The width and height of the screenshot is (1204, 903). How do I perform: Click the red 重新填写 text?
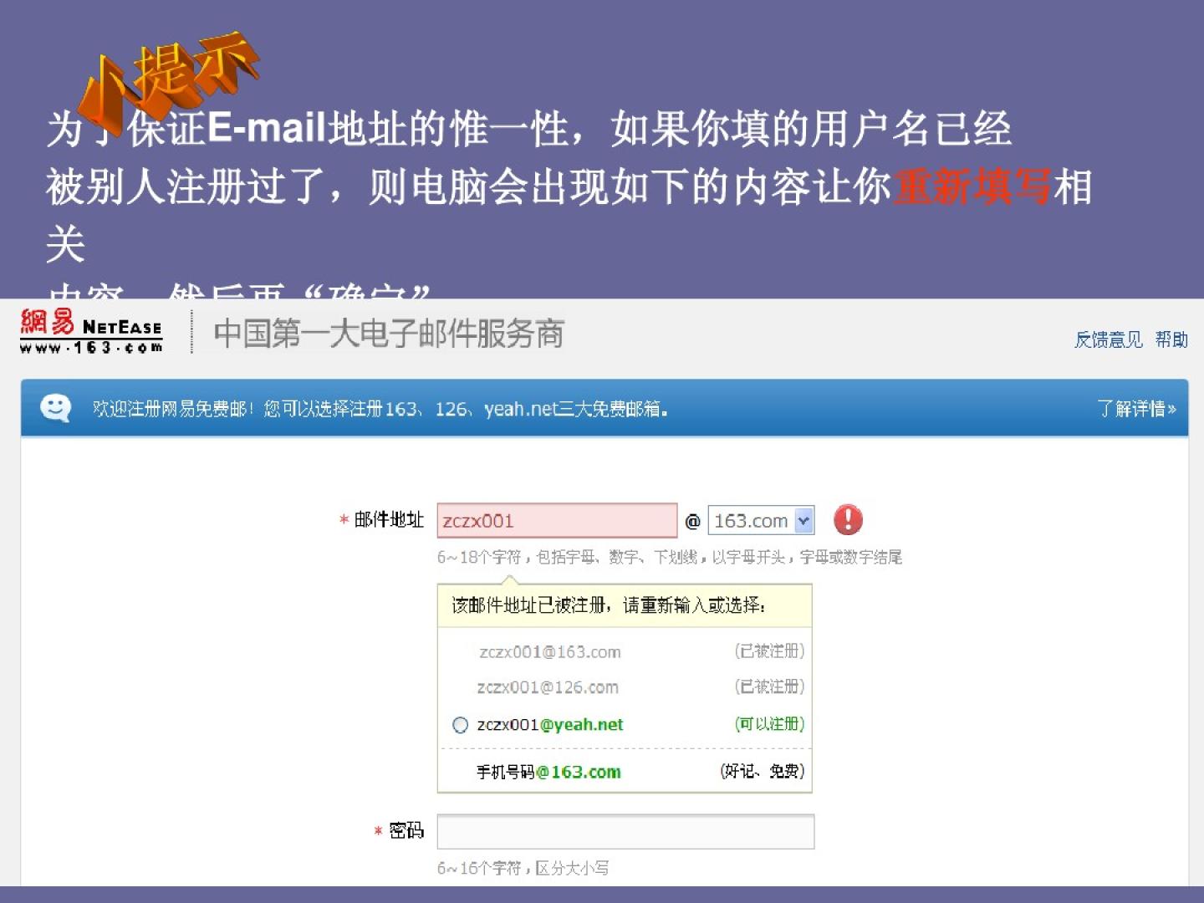tap(972, 186)
